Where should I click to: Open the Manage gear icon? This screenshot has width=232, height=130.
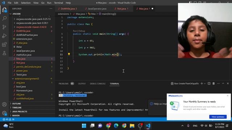tap(4, 113)
